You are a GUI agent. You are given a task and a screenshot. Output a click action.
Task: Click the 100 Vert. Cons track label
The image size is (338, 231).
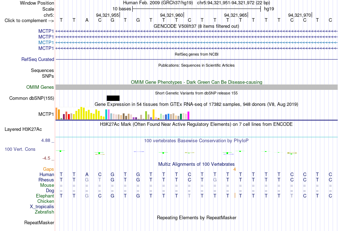[20, 149]
